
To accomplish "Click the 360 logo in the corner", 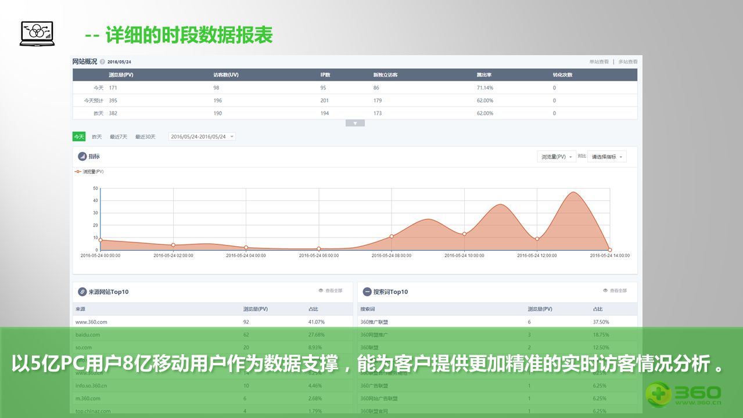I will (x=684, y=394).
